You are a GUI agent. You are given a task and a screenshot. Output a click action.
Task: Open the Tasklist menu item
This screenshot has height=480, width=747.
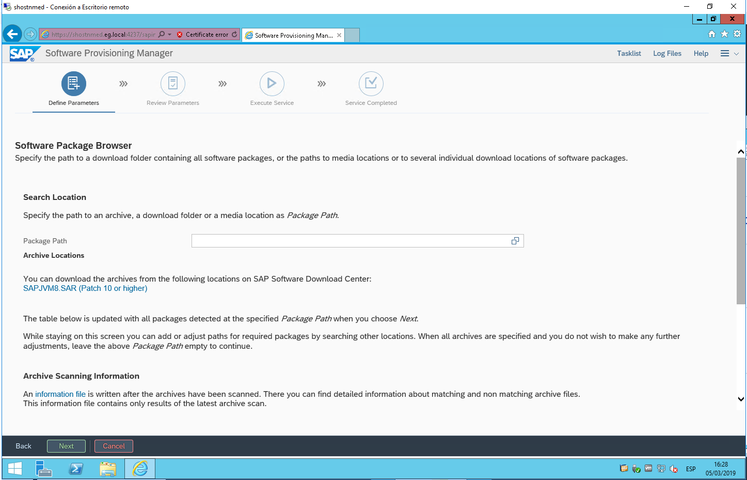pos(629,54)
